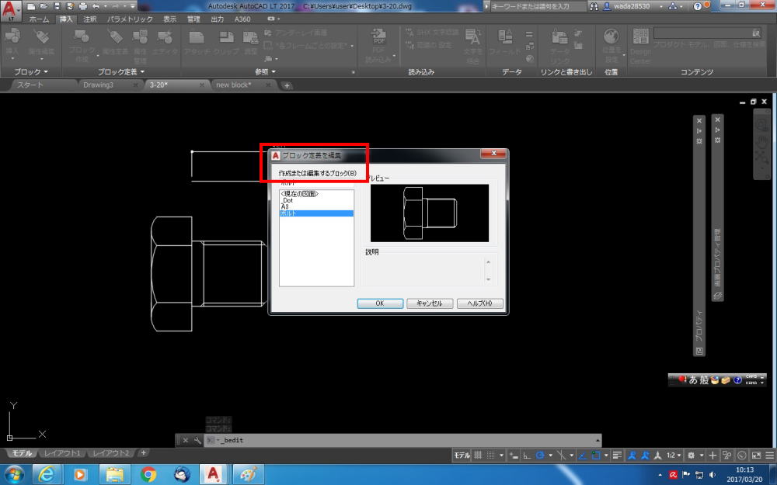
Task: Switch to the 注釈 ribbon tab
Action: point(89,19)
